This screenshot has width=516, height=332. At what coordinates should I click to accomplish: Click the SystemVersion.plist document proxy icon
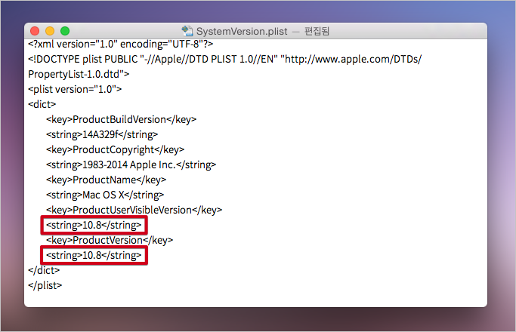click(187, 31)
